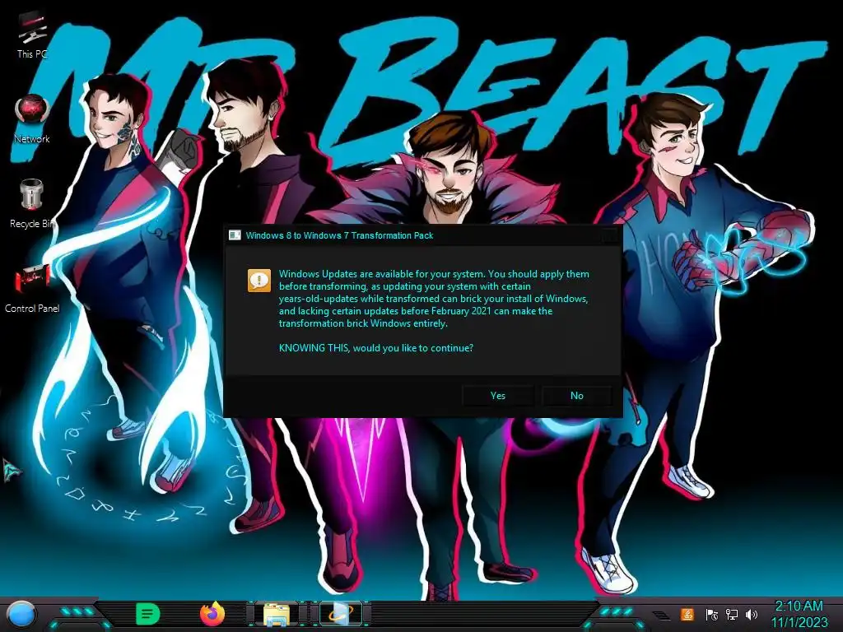This screenshot has width=843, height=632.
Task: Click the 'KNOWING THIS, would you like to continue?' text
Action: click(x=375, y=348)
